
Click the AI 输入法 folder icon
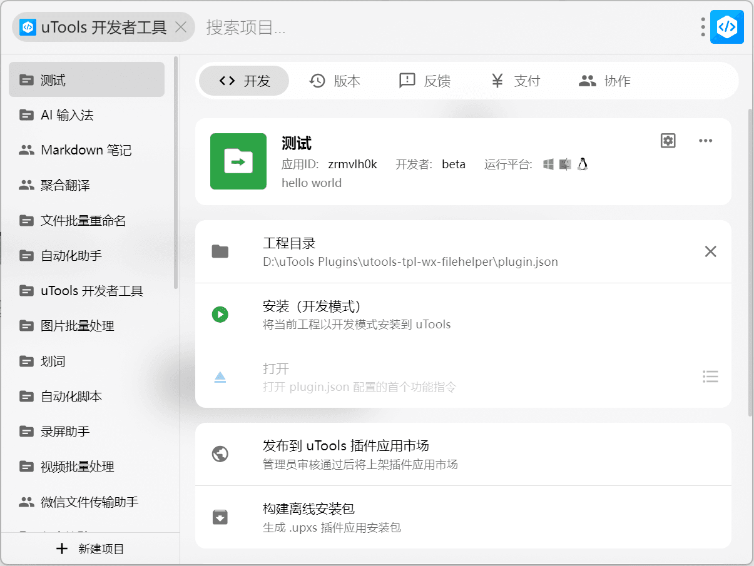(x=26, y=115)
